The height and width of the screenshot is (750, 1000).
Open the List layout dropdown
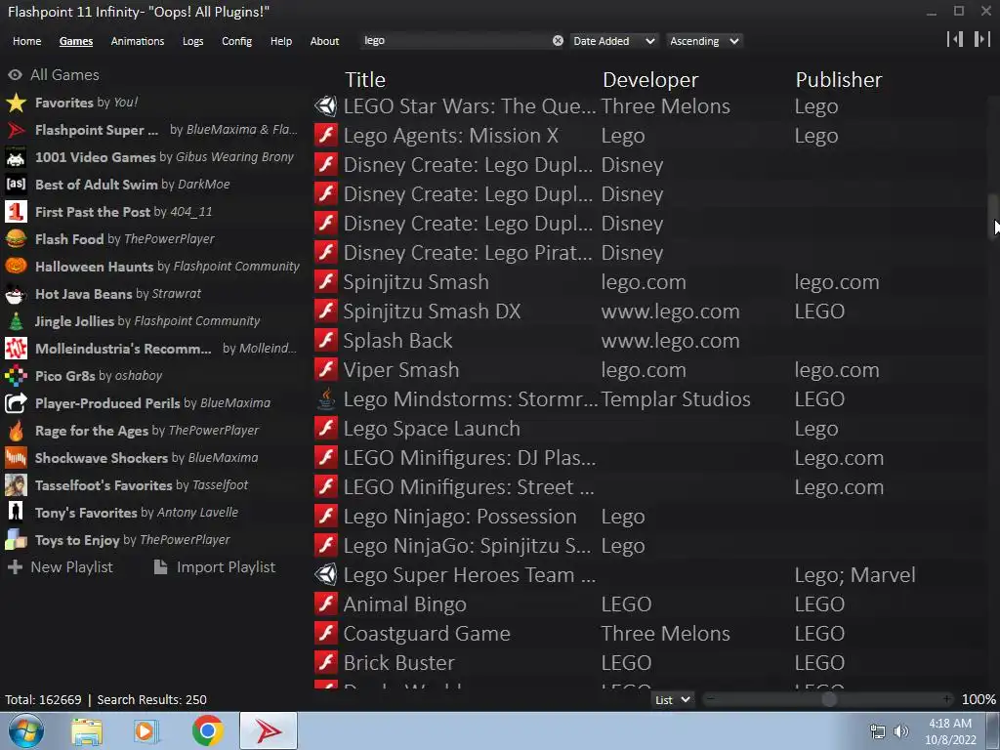point(672,699)
